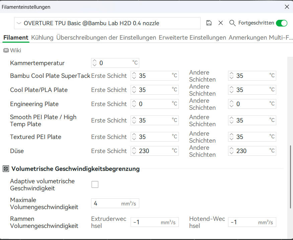Click the search magnifier icon

(x=232, y=23)
